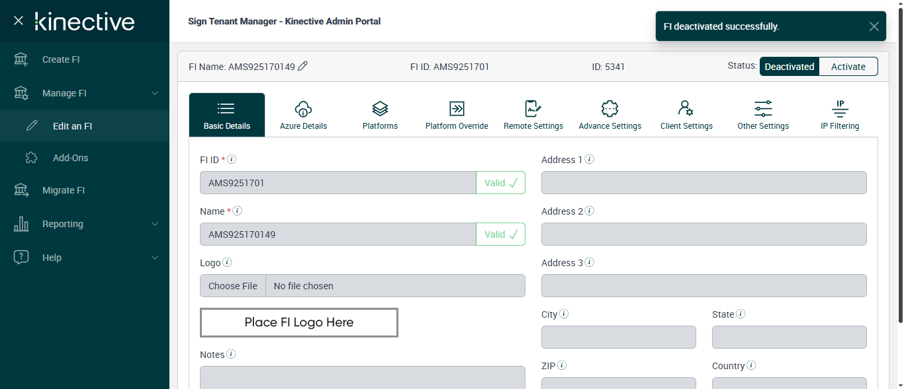904x389 pixels.
Task: Expand the Reporting sidebar menu
Action: click(x=154, y=224)
